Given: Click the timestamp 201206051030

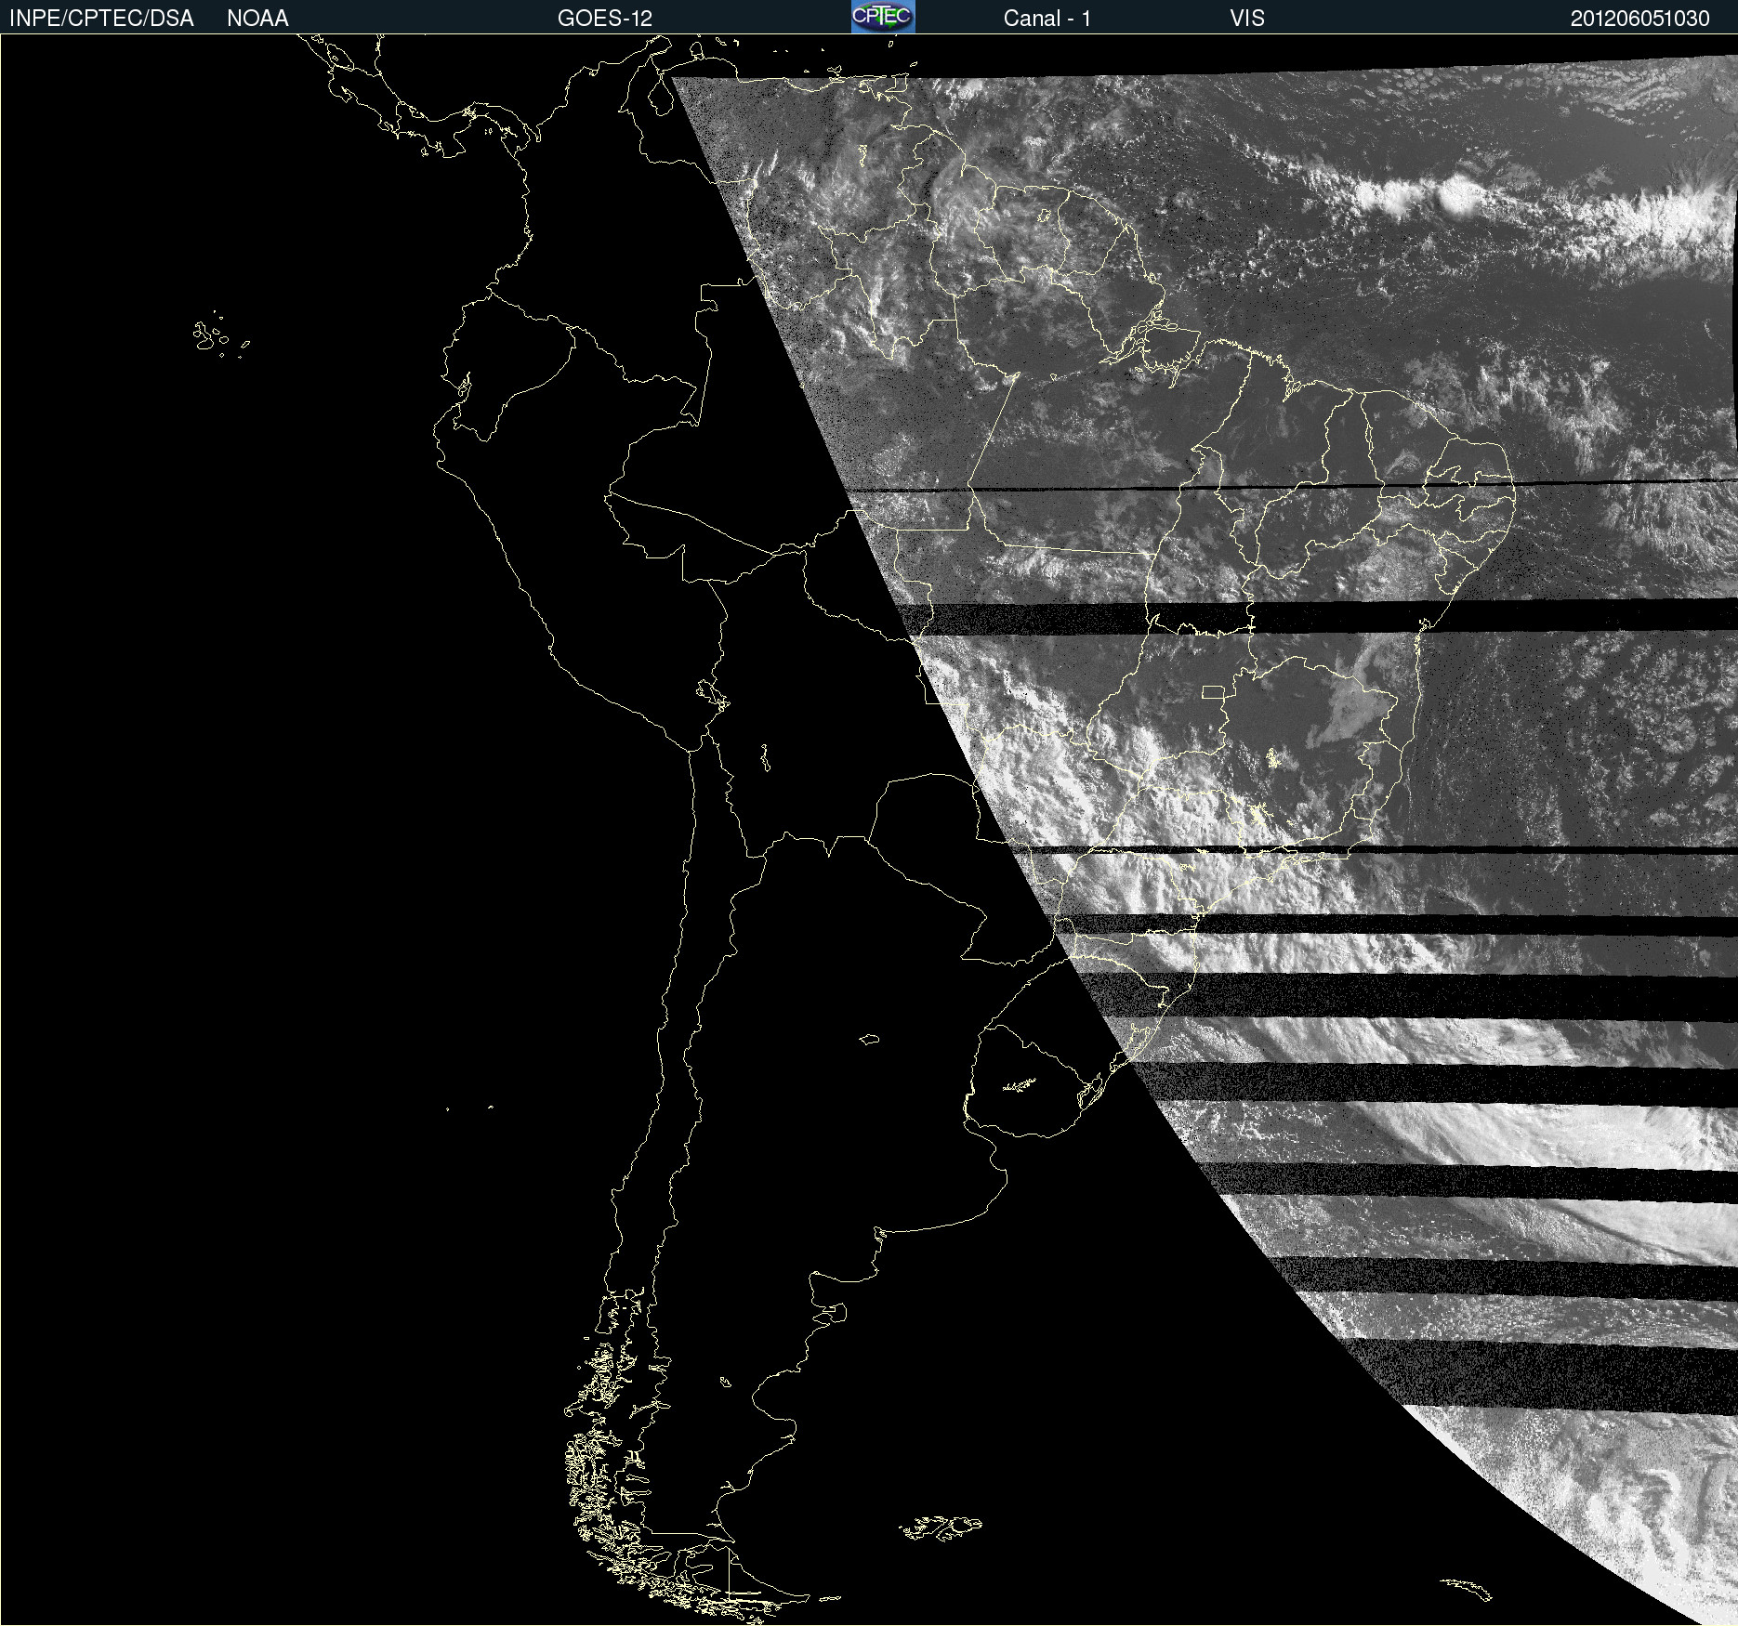Looking at the screenshot, I should pyautogui.click(x=1639, y=19).
